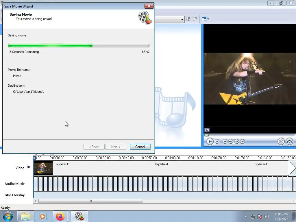The image size is (296, 222).
Task: Click the Ready status bar text
Action: (5, 208)
